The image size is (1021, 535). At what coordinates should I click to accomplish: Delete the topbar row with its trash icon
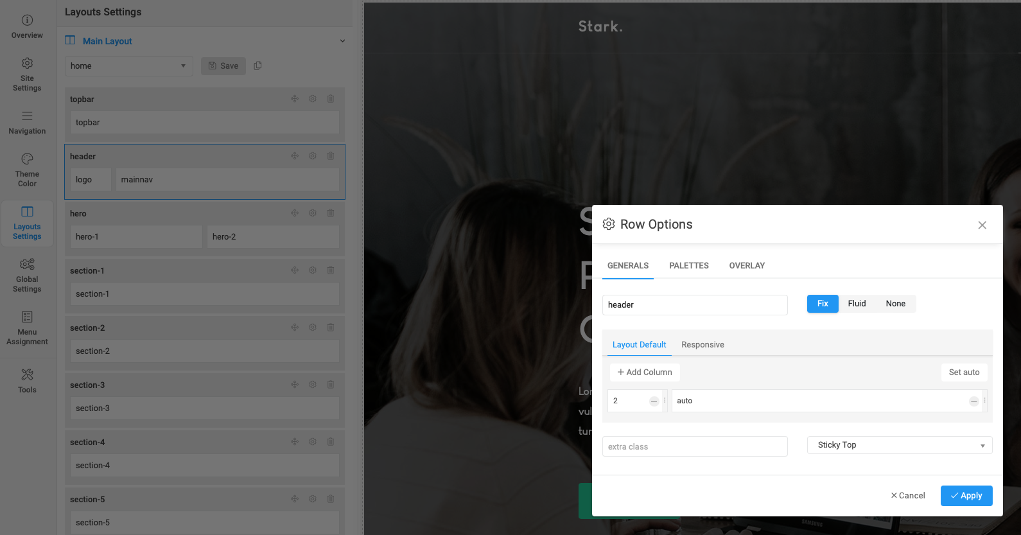point(331,99)
